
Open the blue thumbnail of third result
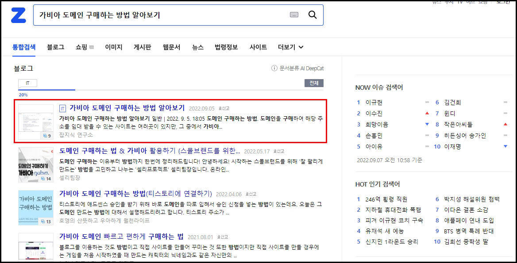(35, 208)
